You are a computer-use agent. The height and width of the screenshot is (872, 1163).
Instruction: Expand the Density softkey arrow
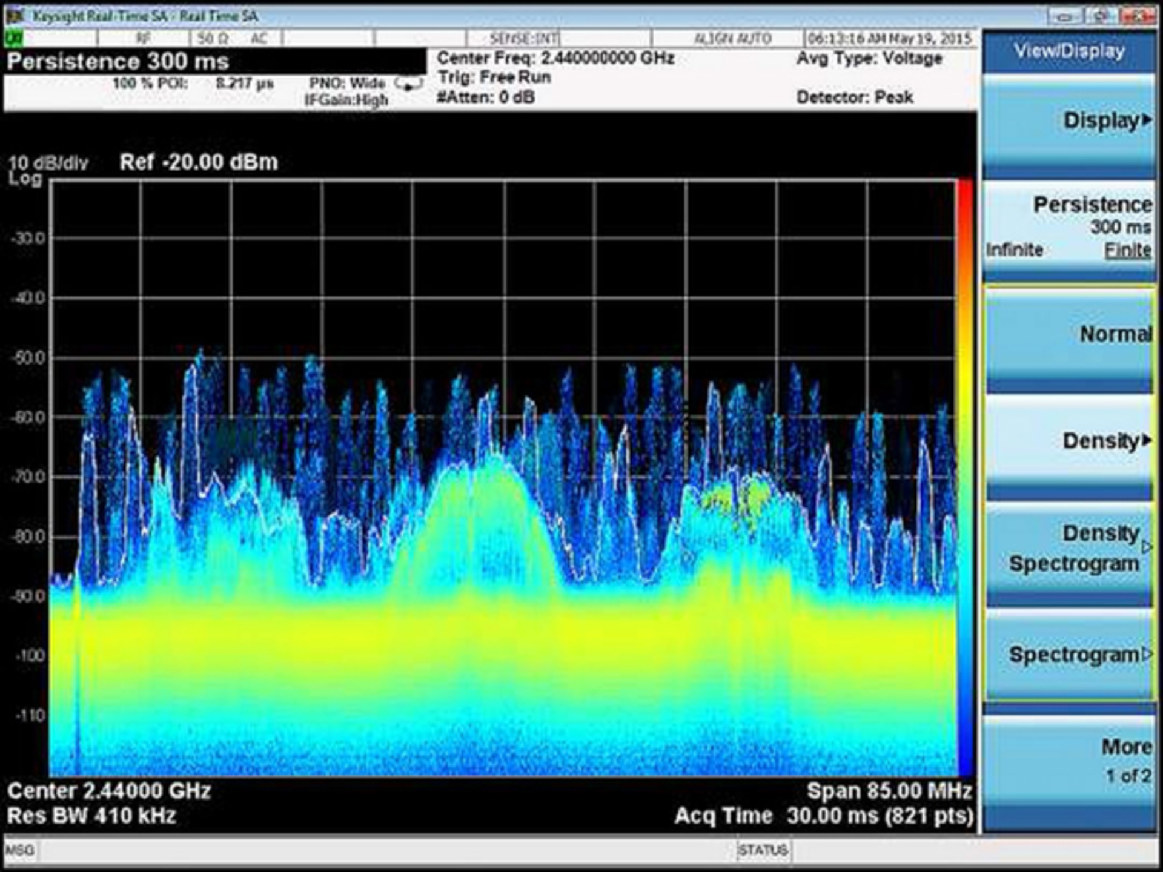[1146, 440]
